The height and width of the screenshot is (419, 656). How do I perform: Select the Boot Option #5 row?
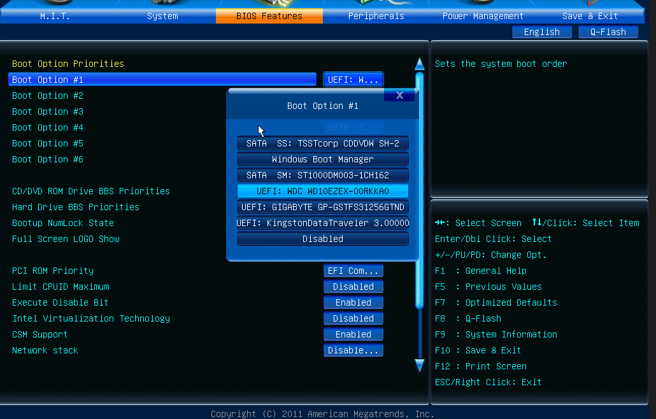click(48, 143)
